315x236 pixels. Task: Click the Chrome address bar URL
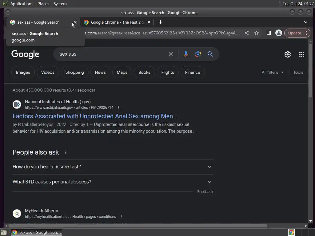coord(162,33)
